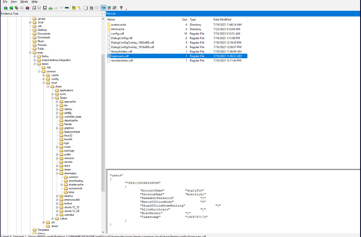361x237 pixels.
Task: Select the Documents folder in tree
Action: [x=44, y=34]
